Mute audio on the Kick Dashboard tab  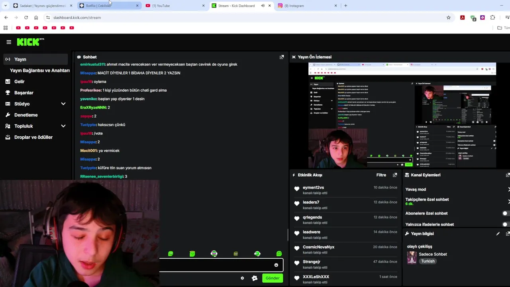tap(263, 6)
